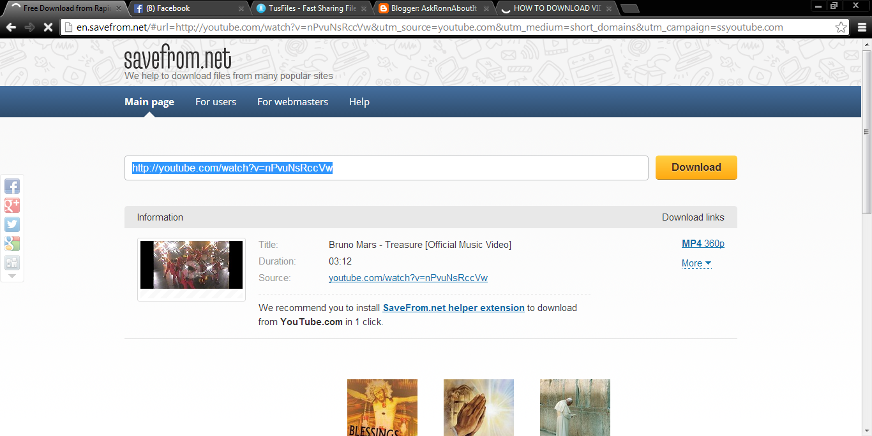Share on Google+ via red sidebar icon

click(12, 205)
